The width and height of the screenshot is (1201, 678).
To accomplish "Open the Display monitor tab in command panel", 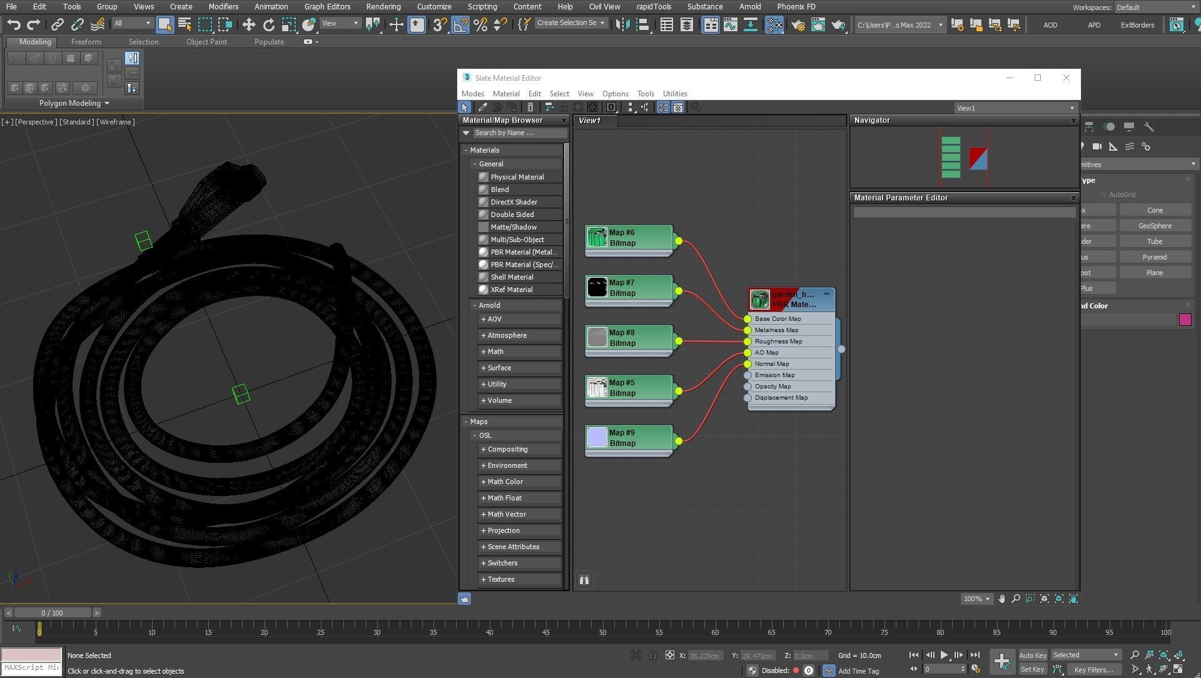I will [1128, 126].
